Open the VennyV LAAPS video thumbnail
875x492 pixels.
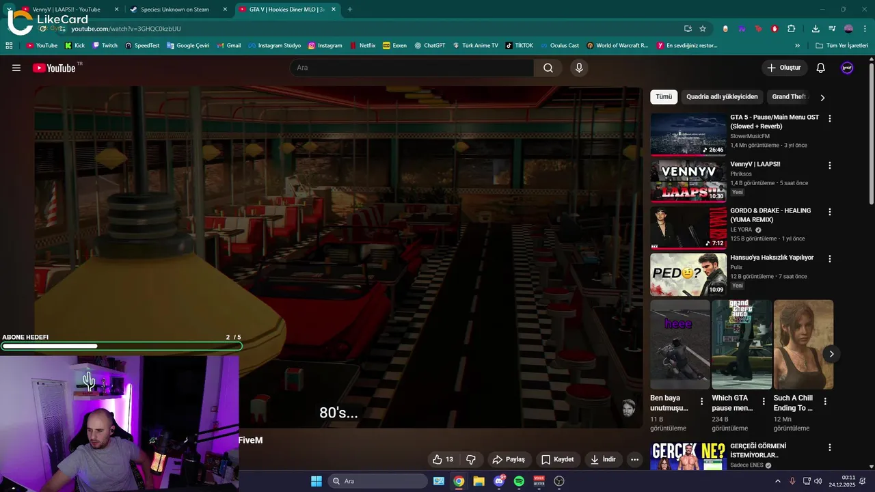pos(688,181)
